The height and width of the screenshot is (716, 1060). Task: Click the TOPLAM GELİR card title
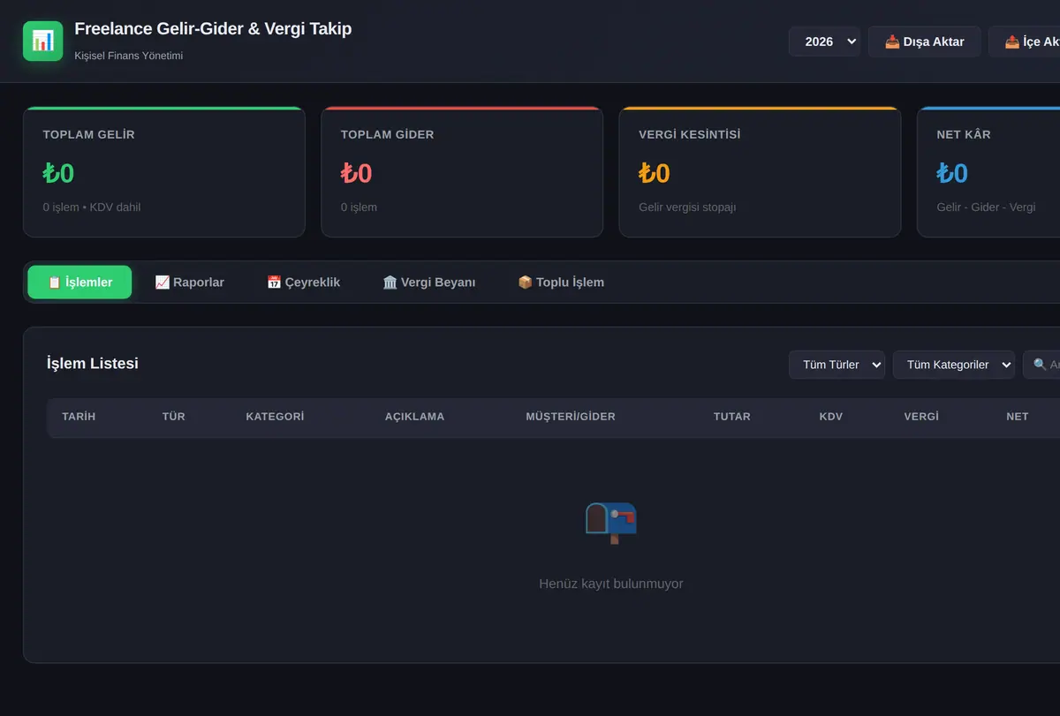88,135
